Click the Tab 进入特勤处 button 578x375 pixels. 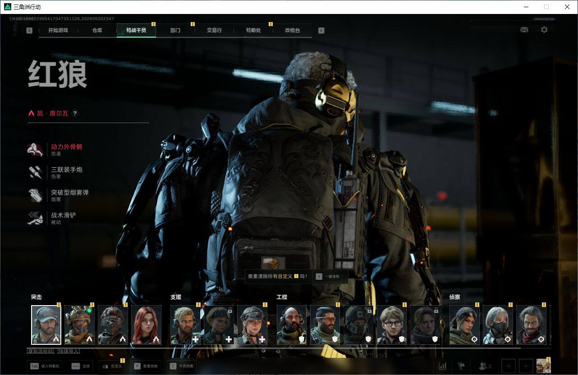pyautogui.click(x=45, y=366)
